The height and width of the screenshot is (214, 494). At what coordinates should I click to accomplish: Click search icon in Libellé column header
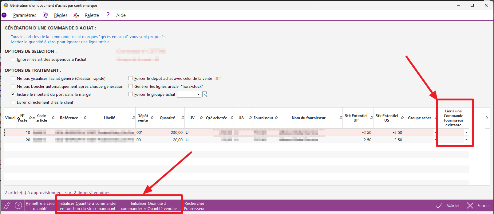pyautogui.click(x=133, y=118)
